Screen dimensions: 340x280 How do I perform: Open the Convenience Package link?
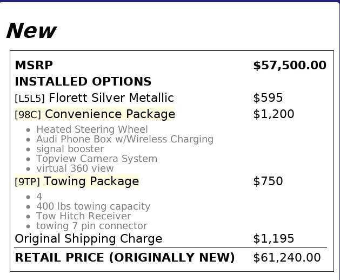[110, 114]
